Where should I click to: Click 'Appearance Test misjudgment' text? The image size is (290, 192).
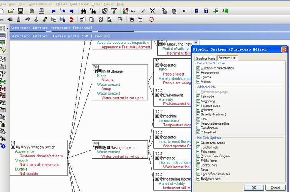coord(126,47)
